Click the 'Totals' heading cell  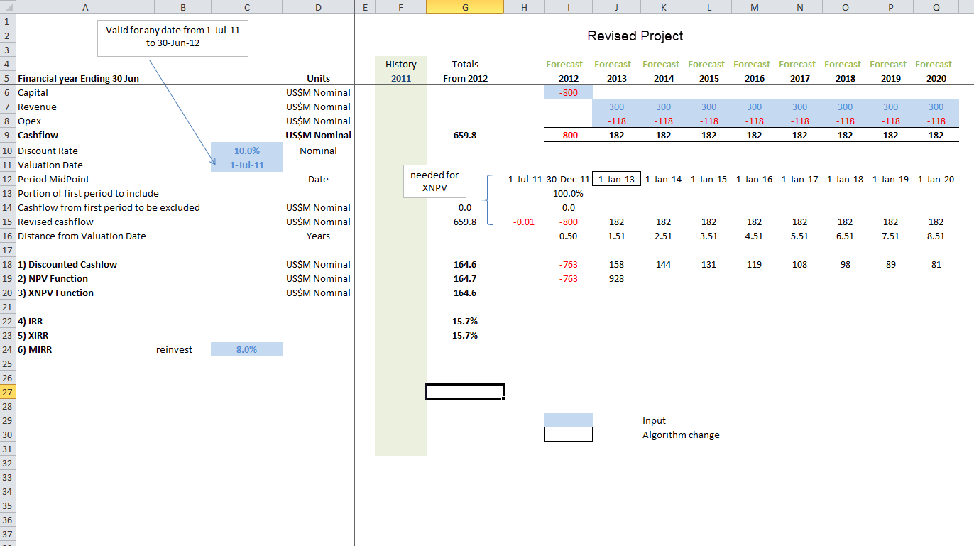[x=465, y=64]
